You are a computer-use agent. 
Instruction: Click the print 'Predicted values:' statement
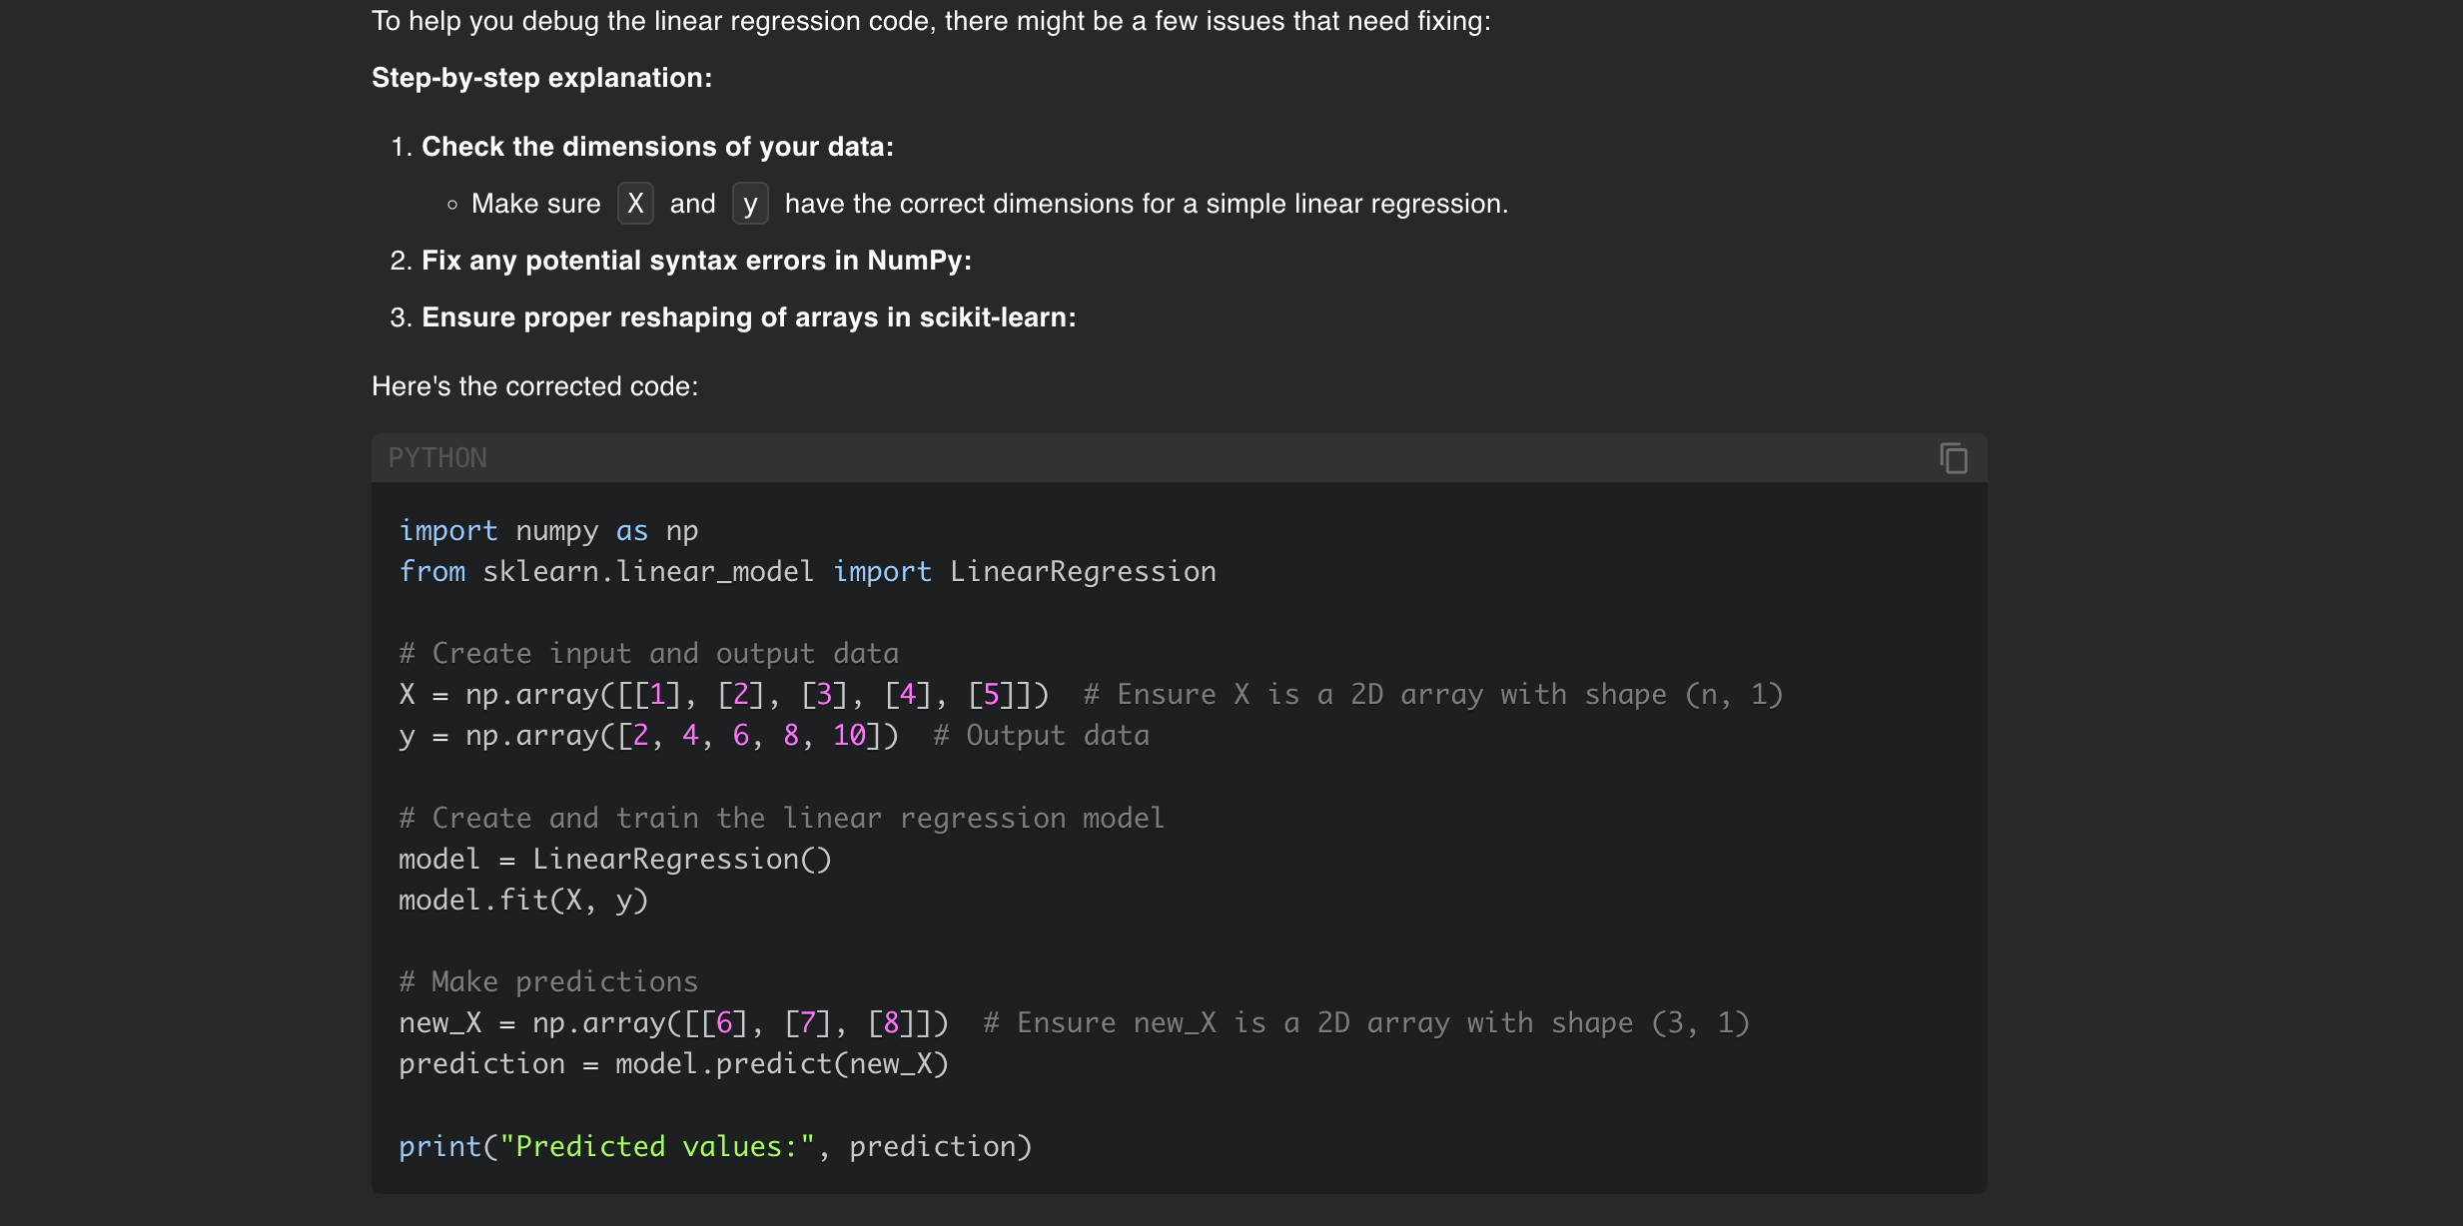click(x=714, y=1147)
